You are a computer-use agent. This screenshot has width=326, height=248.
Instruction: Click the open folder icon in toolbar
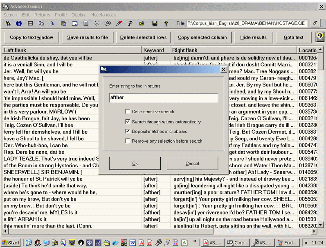(142, 23)
